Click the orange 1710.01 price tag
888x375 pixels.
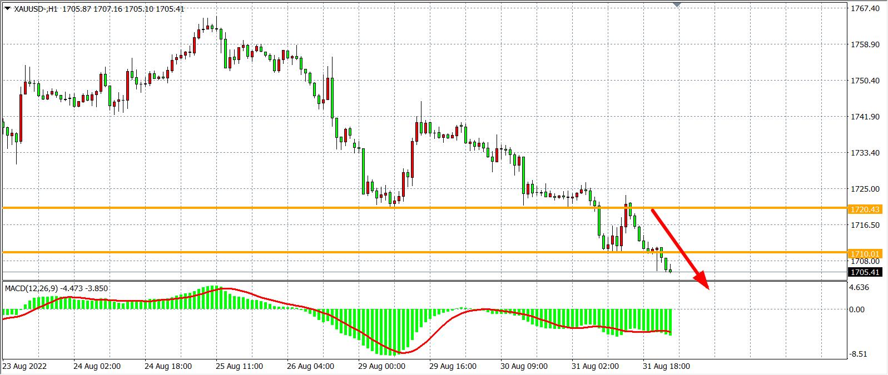pos(865,253)
